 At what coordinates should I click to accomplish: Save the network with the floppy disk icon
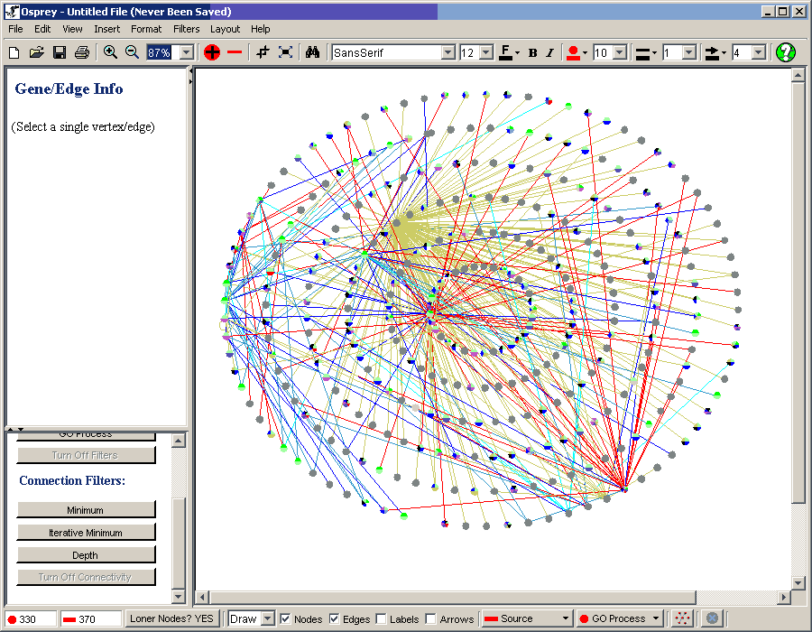pos(60,52)
